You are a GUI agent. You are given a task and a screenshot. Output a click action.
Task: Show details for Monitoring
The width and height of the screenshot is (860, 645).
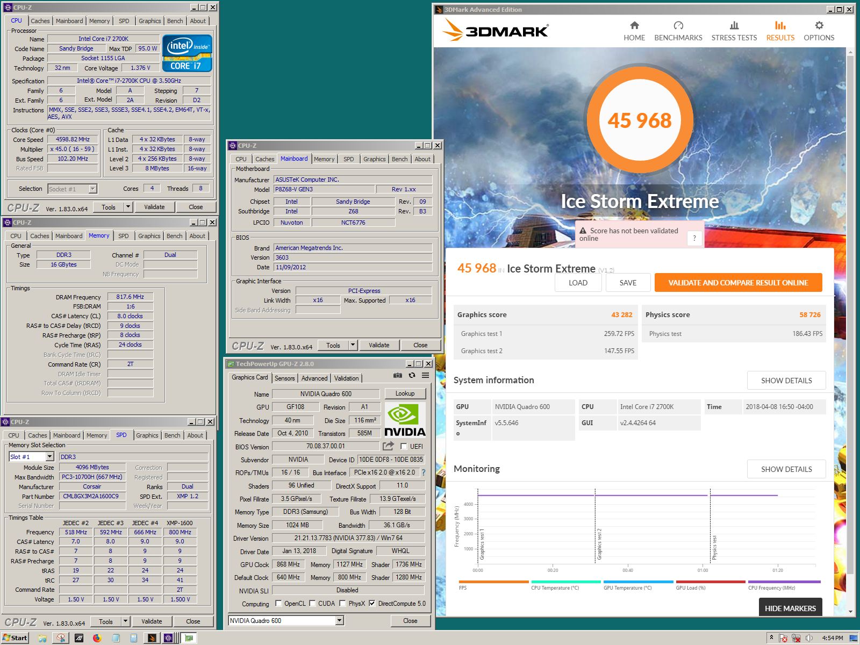point(786,469)
